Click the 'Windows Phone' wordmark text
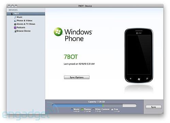This screenshot has height=123, width=170. point(79,35)
